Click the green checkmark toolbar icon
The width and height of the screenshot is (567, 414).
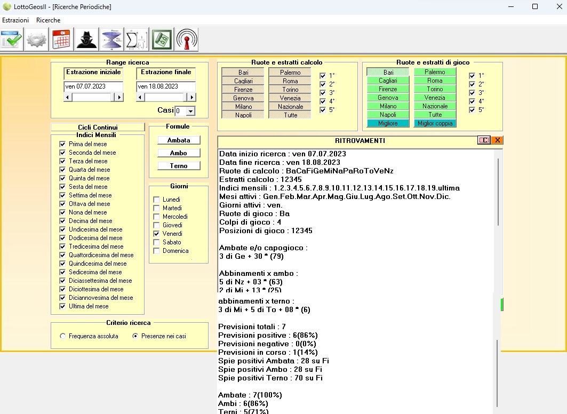pyautogui.click(x=12, y=39)
